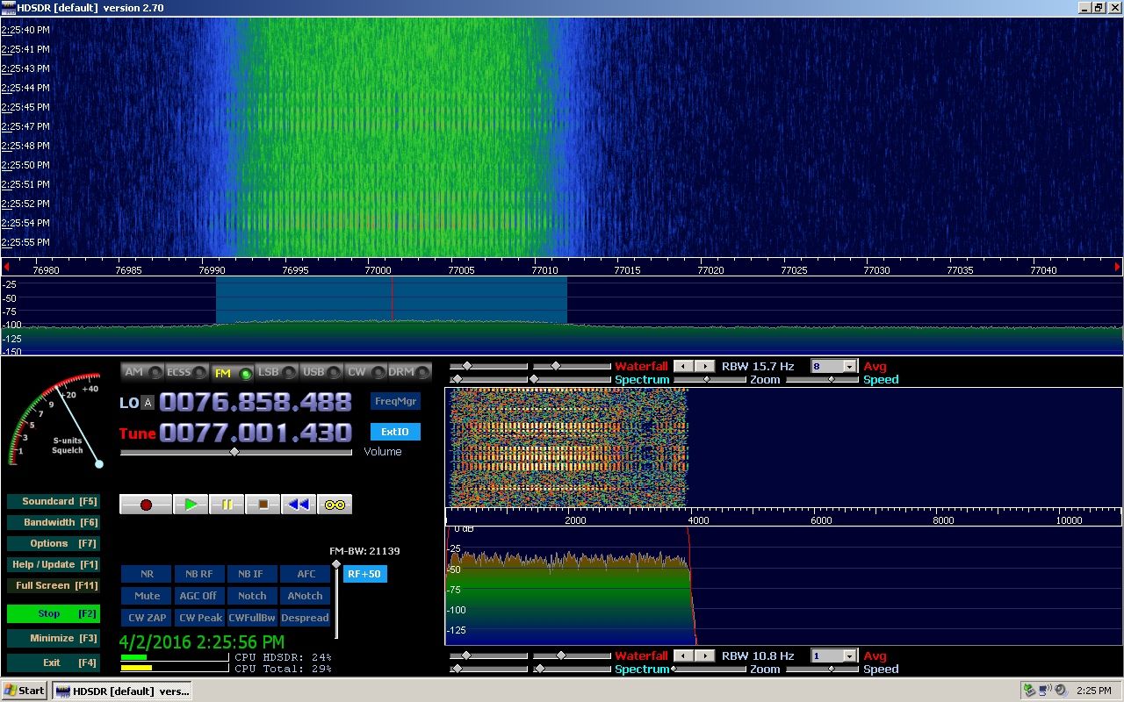Select DRM demodulation mode

409,372
